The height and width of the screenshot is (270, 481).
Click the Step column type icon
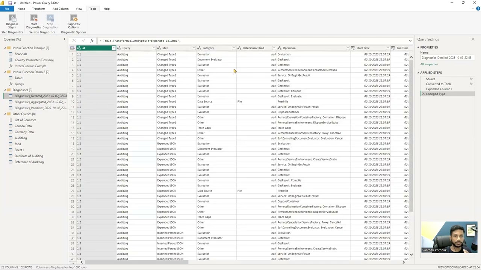click(159, 48)
